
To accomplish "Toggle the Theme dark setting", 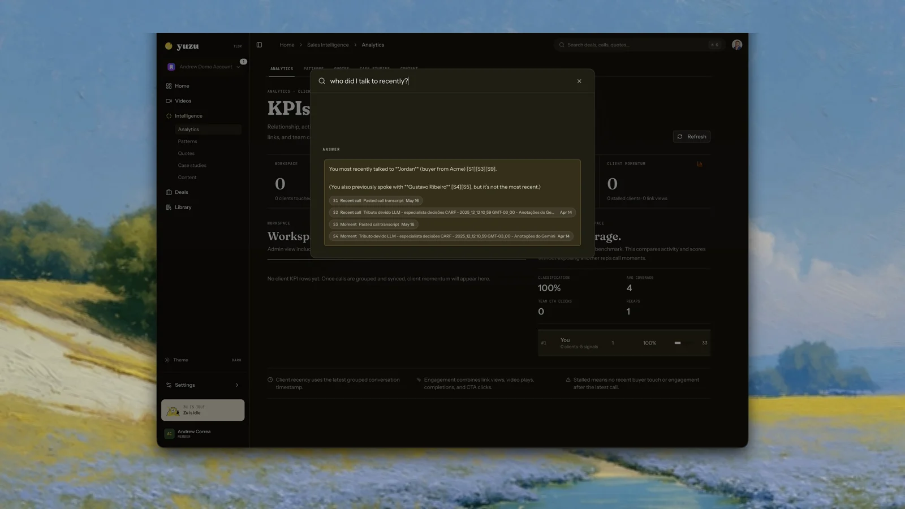I will click(204, 360).
